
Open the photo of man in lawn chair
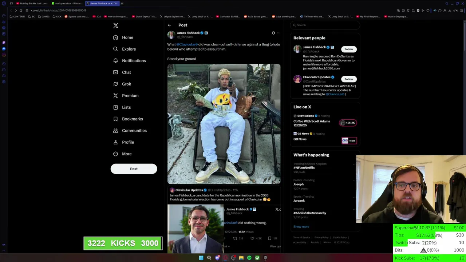click(224, 124)
